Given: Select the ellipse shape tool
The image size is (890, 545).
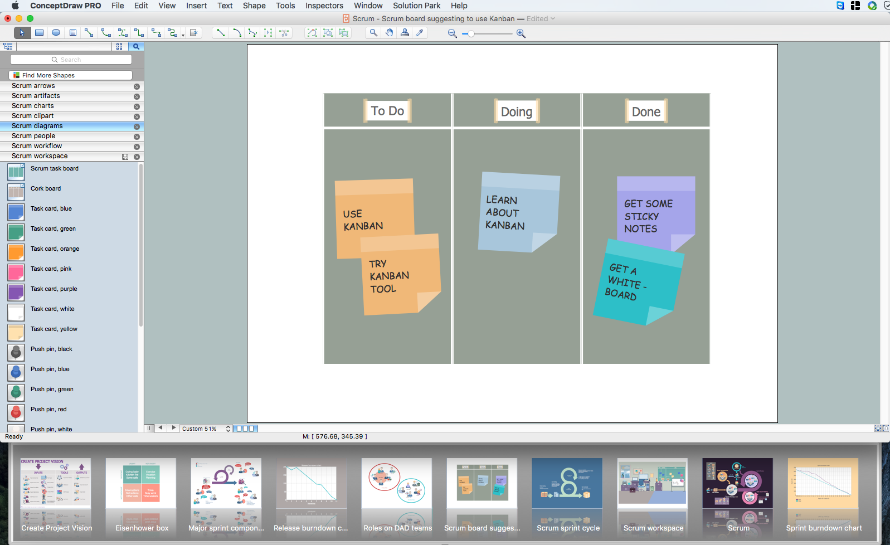Looking at the screenshot, I should click(56, 33).
